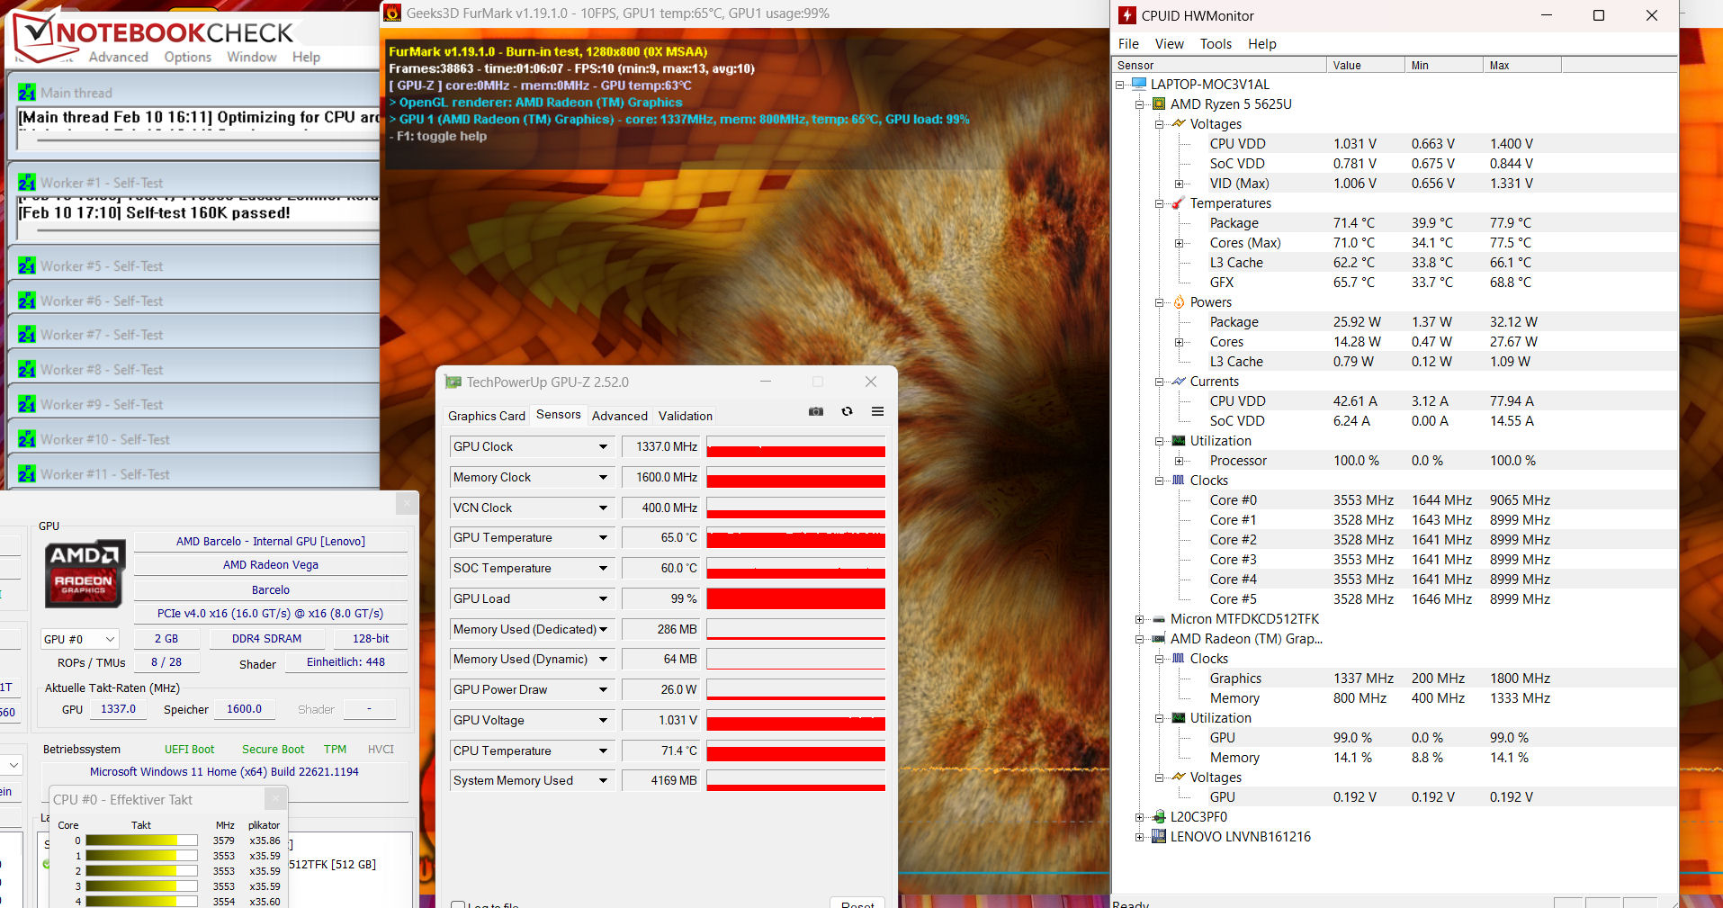
Task: Click the GPU clock 1337.0 field
Action: (x=118, y=709)
